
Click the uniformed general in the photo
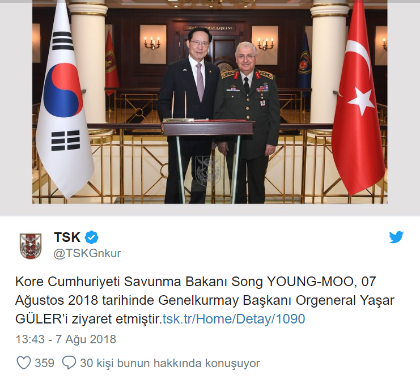[248, 122]
